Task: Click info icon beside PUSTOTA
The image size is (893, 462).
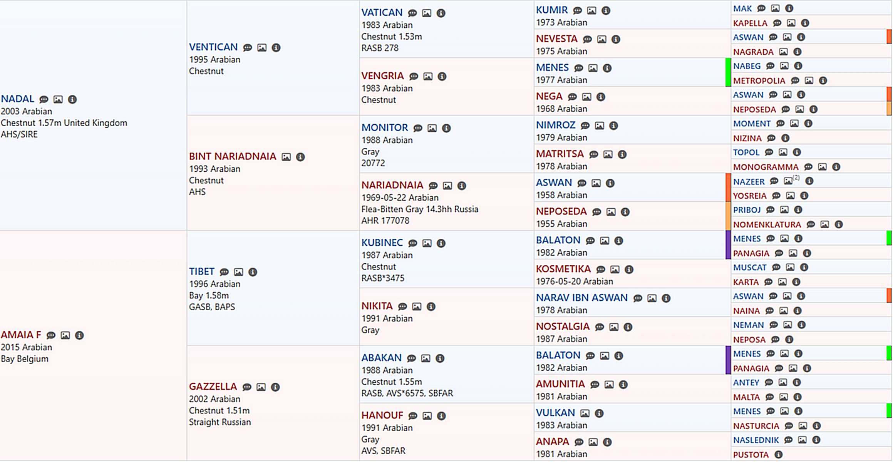Action: coord(778,455)
